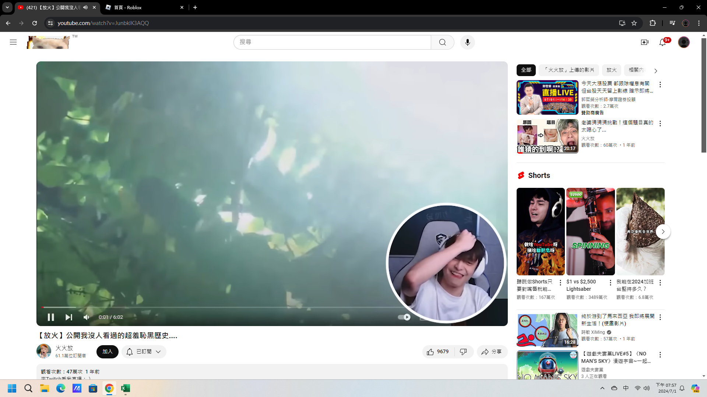
Task: Open the tab search dropdown arrow
Action: pos(7,7)
